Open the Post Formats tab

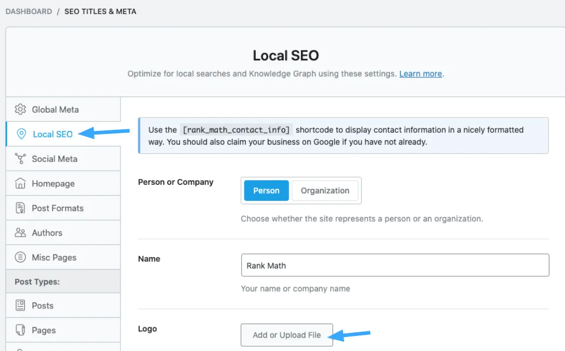pyautogui.click(x=63, y=208)
